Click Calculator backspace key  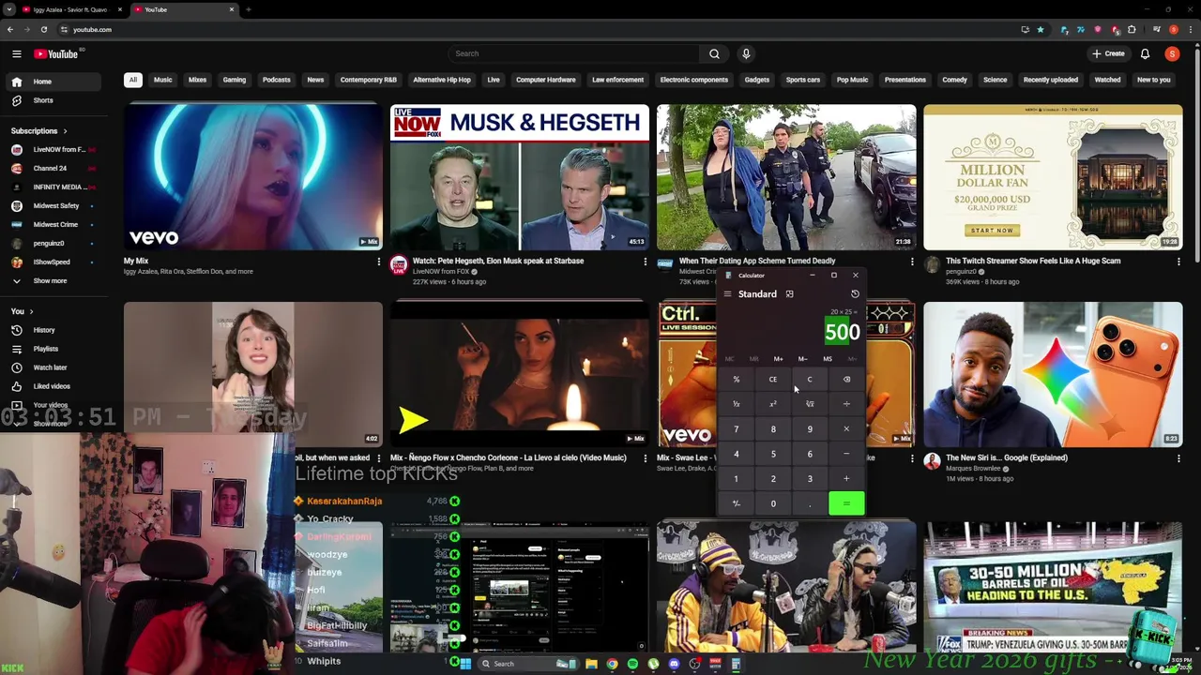coord(846,380)
